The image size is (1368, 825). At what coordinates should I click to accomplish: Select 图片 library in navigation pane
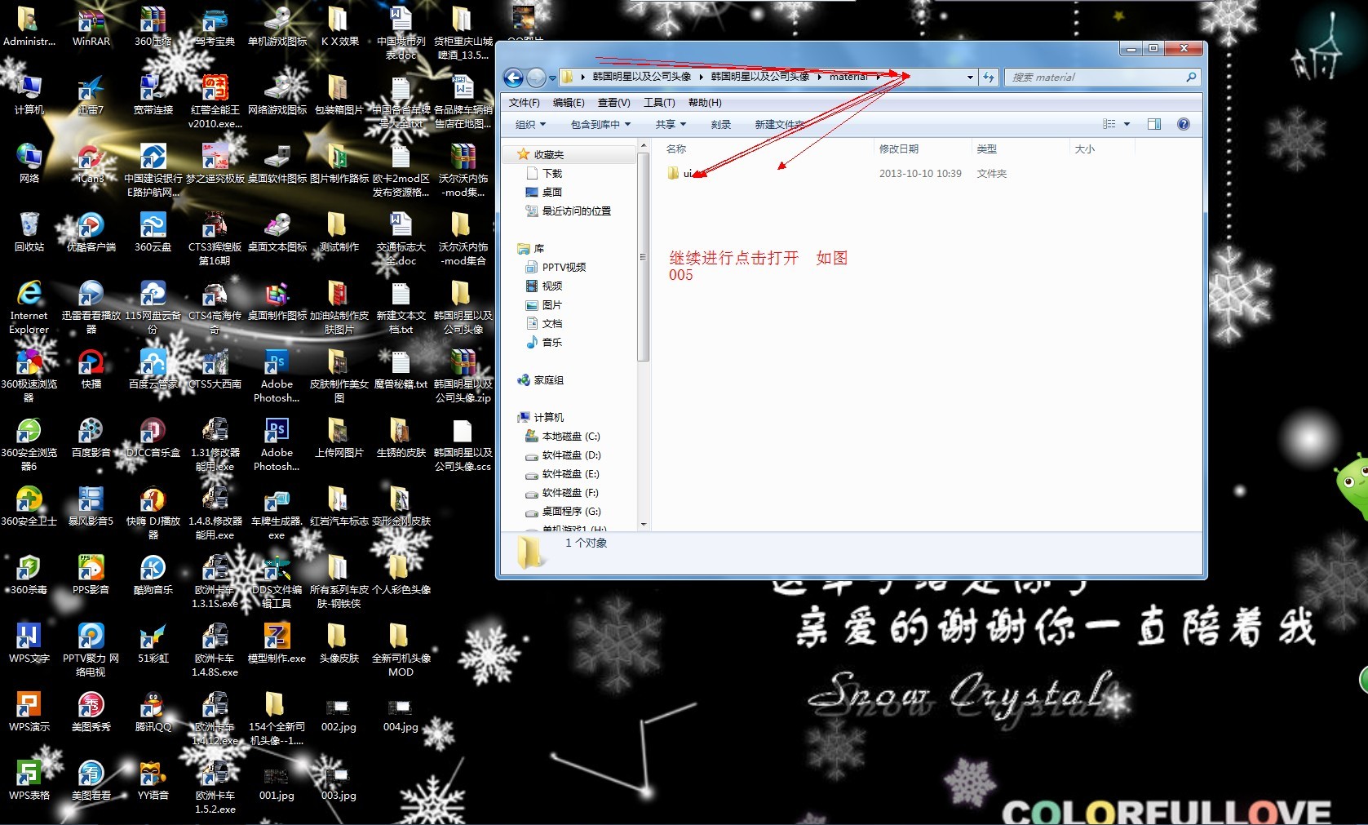pos(544,305)
